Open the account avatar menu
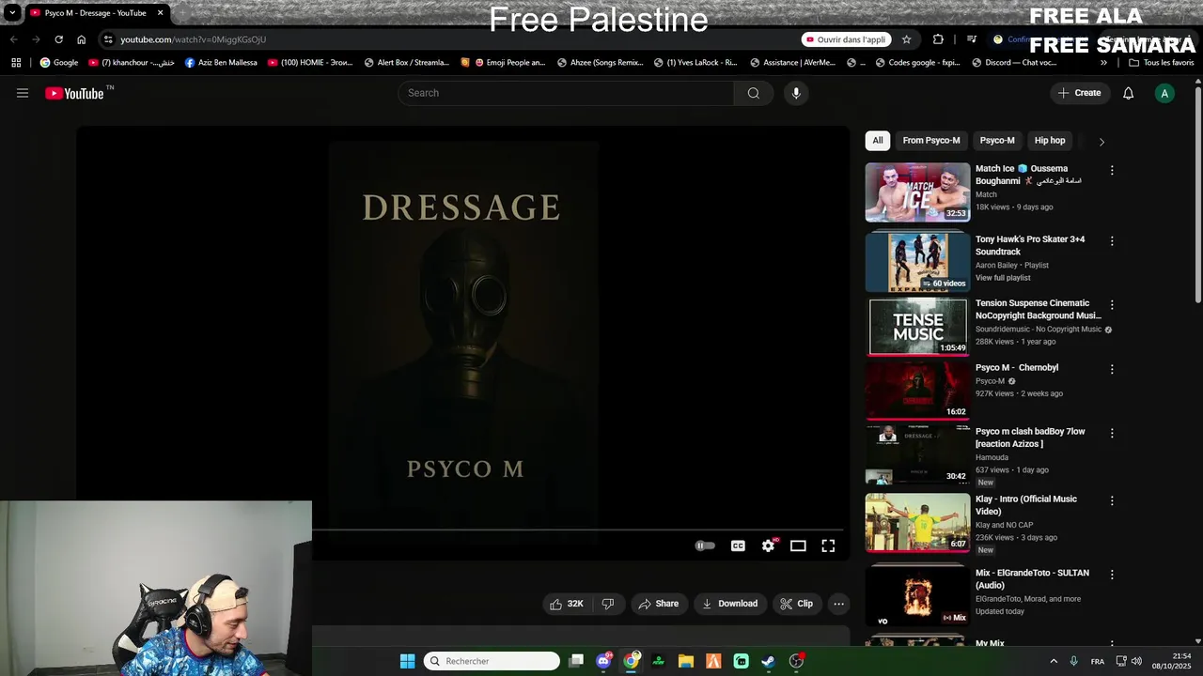1203x676 pixels. 1164,93
